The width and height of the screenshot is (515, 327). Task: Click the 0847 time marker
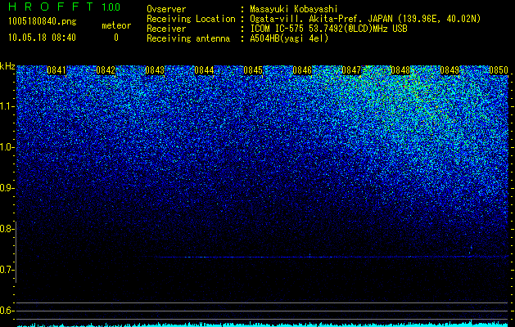[x=351, y=70]
